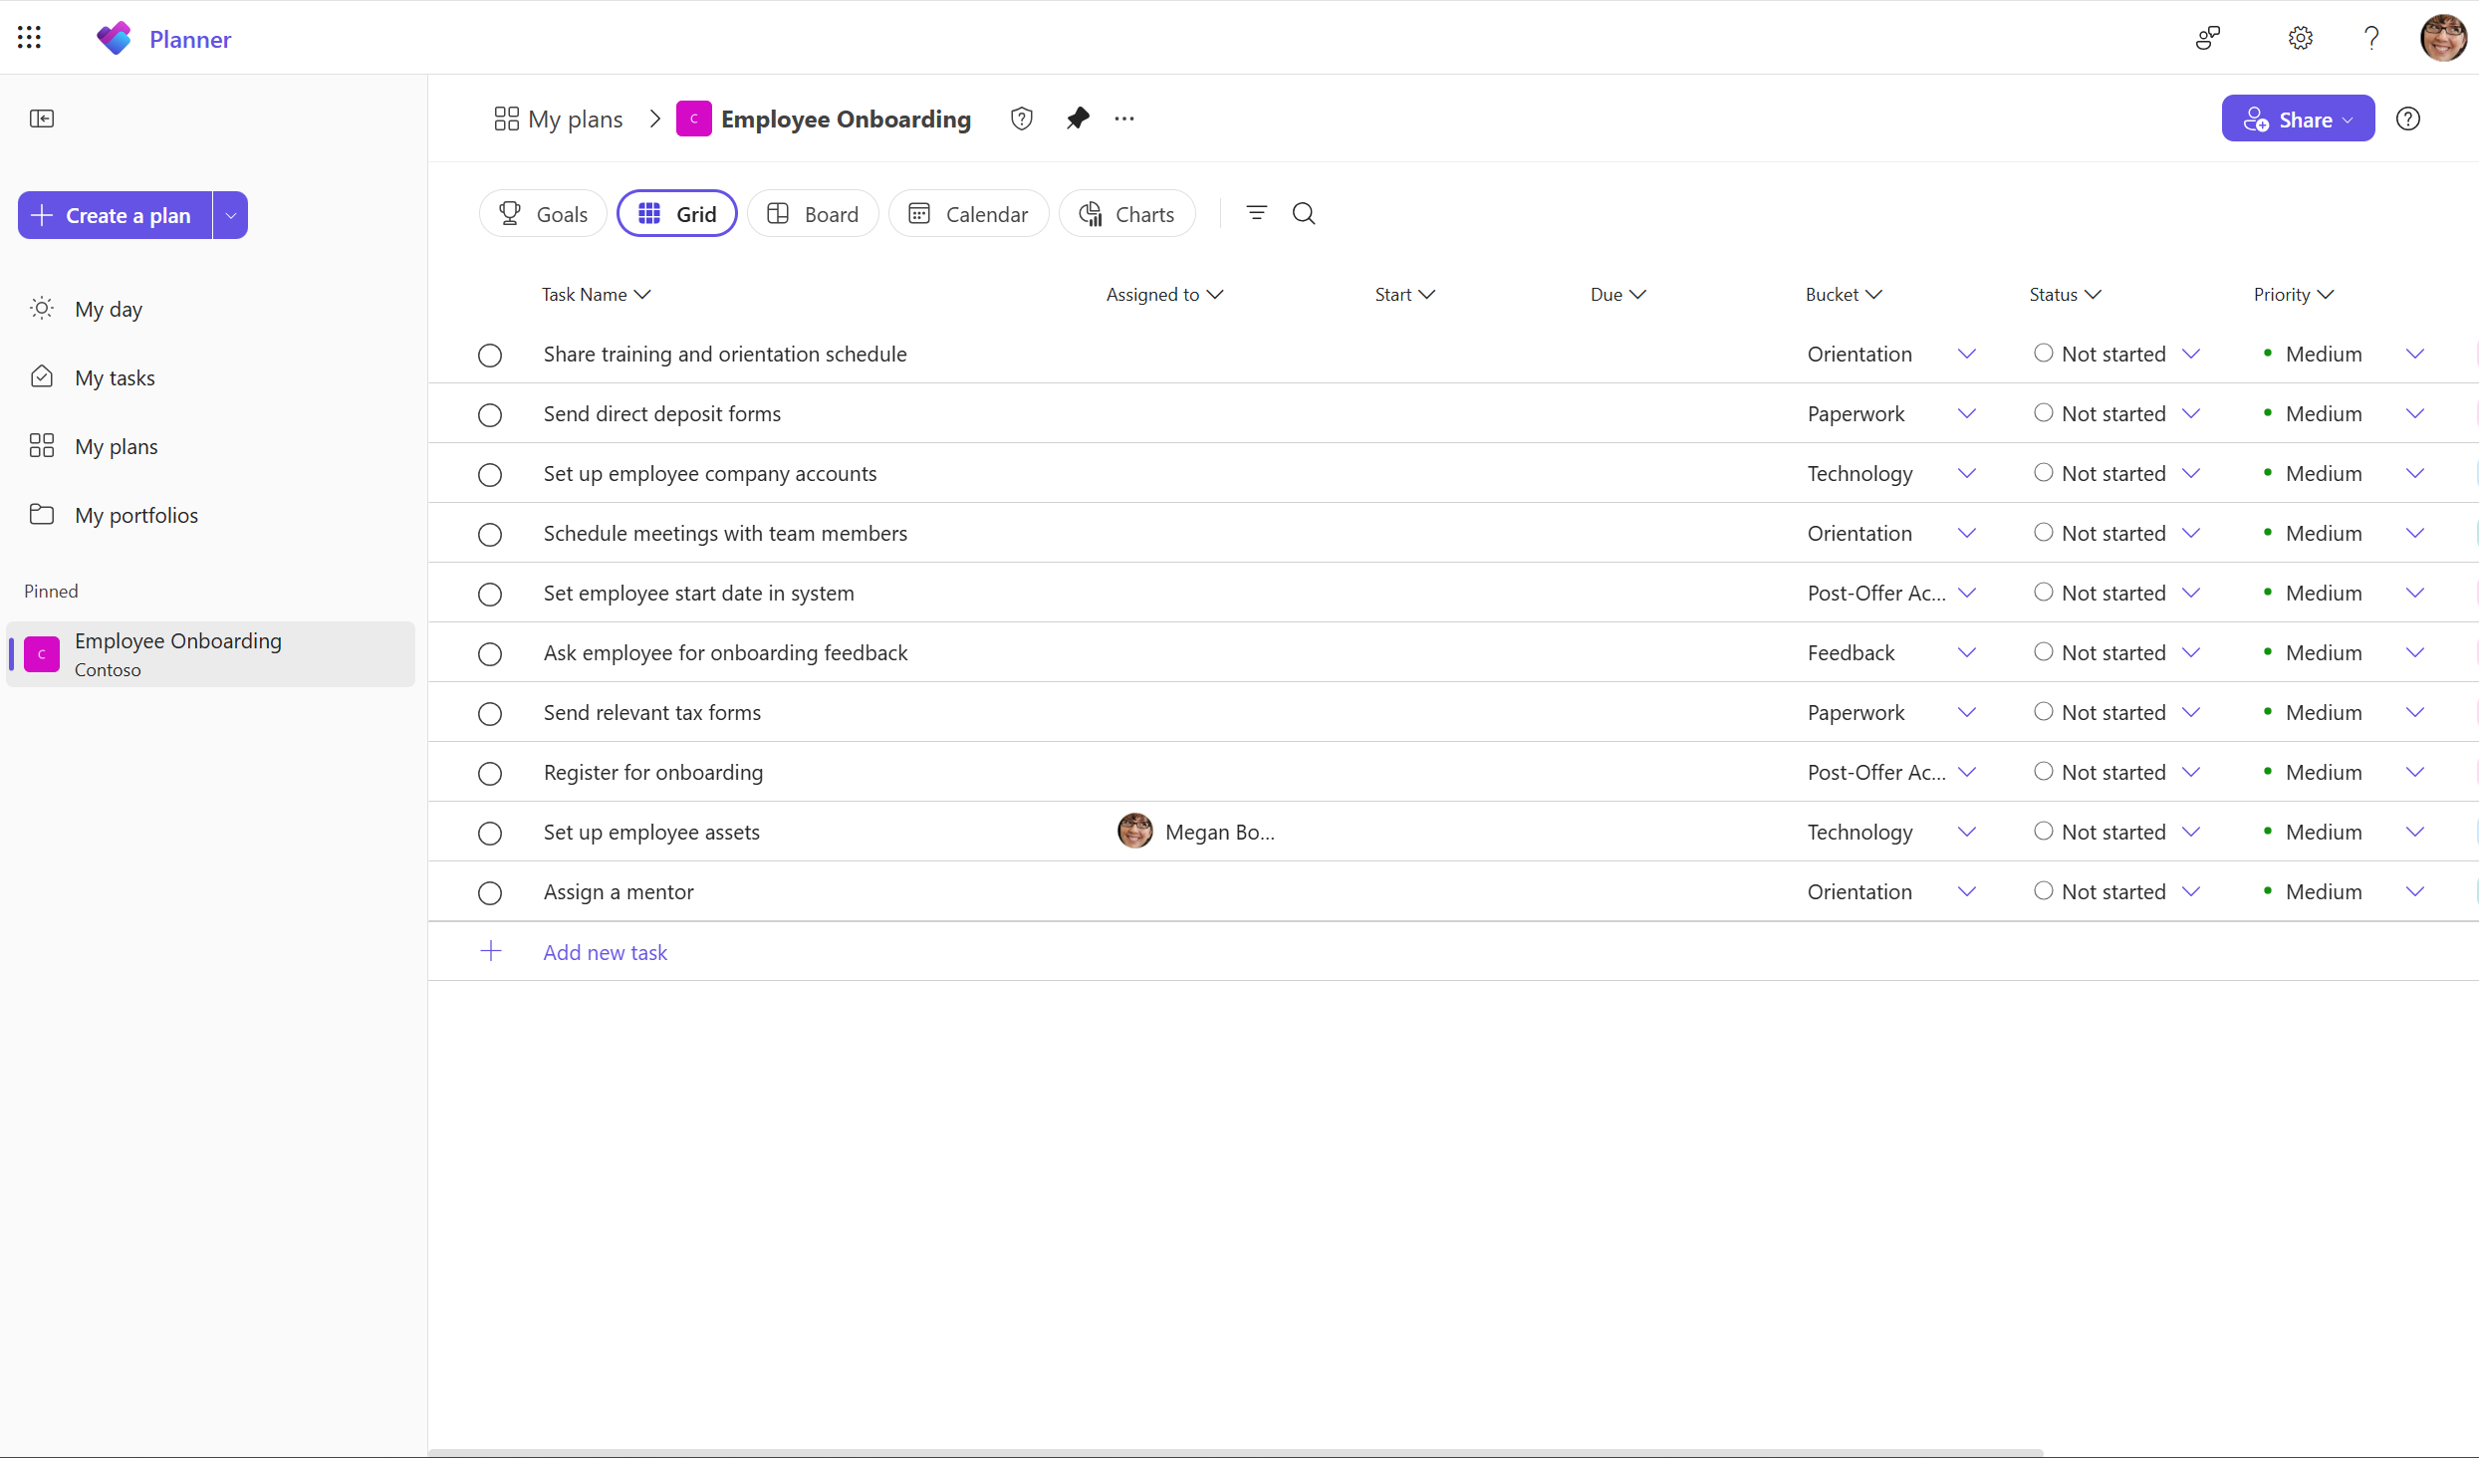The height and width of the screenshot is (1458, 2479).
Task: Expand the Create a plan dropdown
Action: [230, 215]
